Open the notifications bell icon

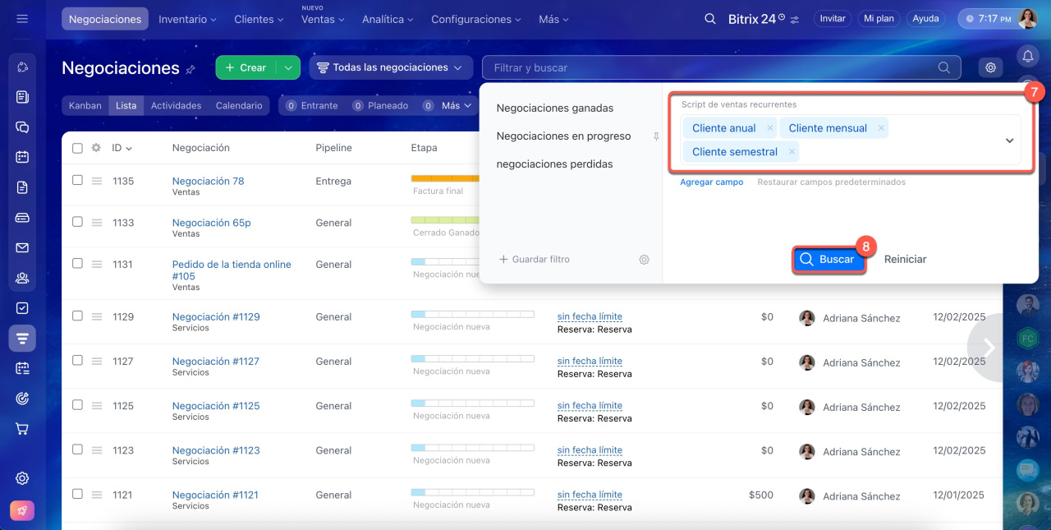pyautogui.click(x=1027, y=56)
